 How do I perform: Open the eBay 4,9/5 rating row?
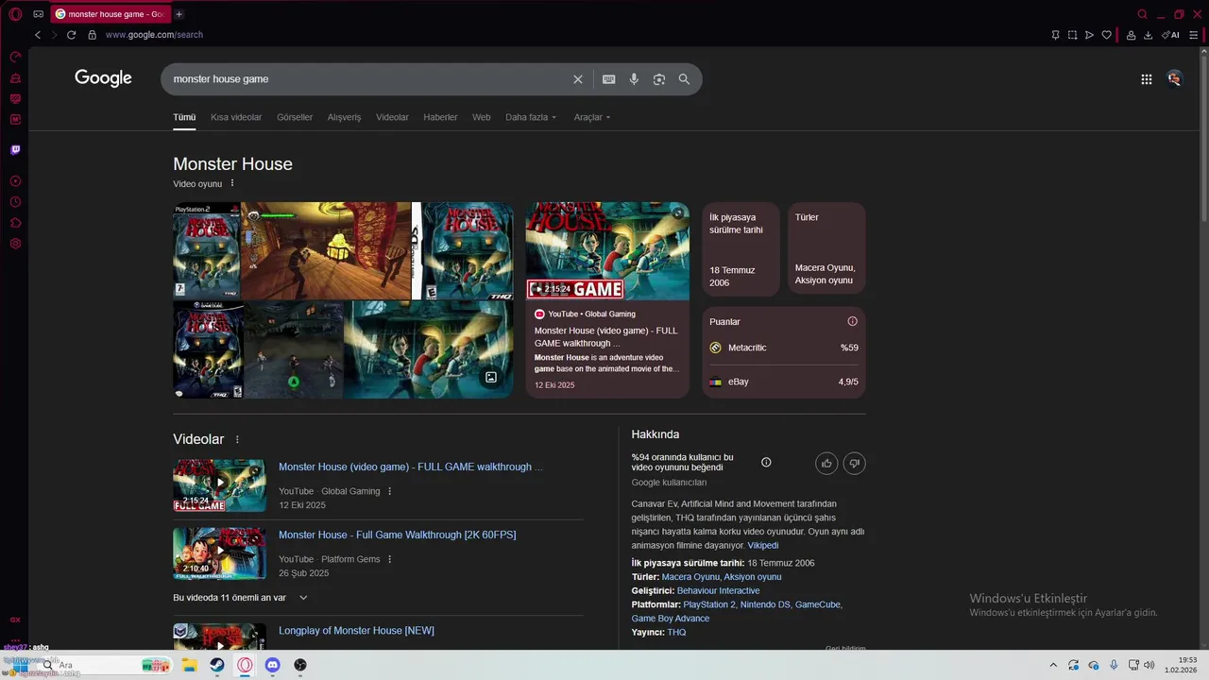tap(783, 382)
